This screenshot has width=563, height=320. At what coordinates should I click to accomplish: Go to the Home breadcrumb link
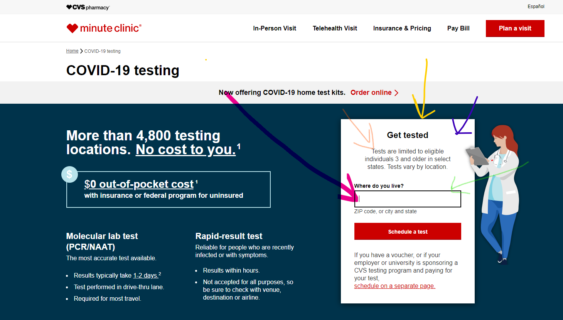(x=72, y=51)
